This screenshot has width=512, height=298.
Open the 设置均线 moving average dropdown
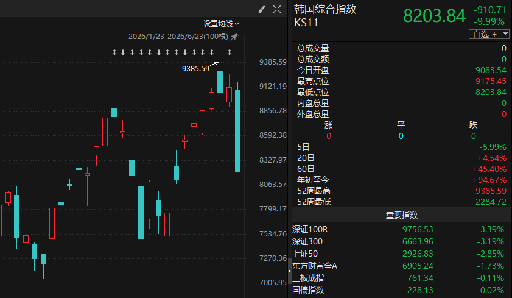point(221,24)
